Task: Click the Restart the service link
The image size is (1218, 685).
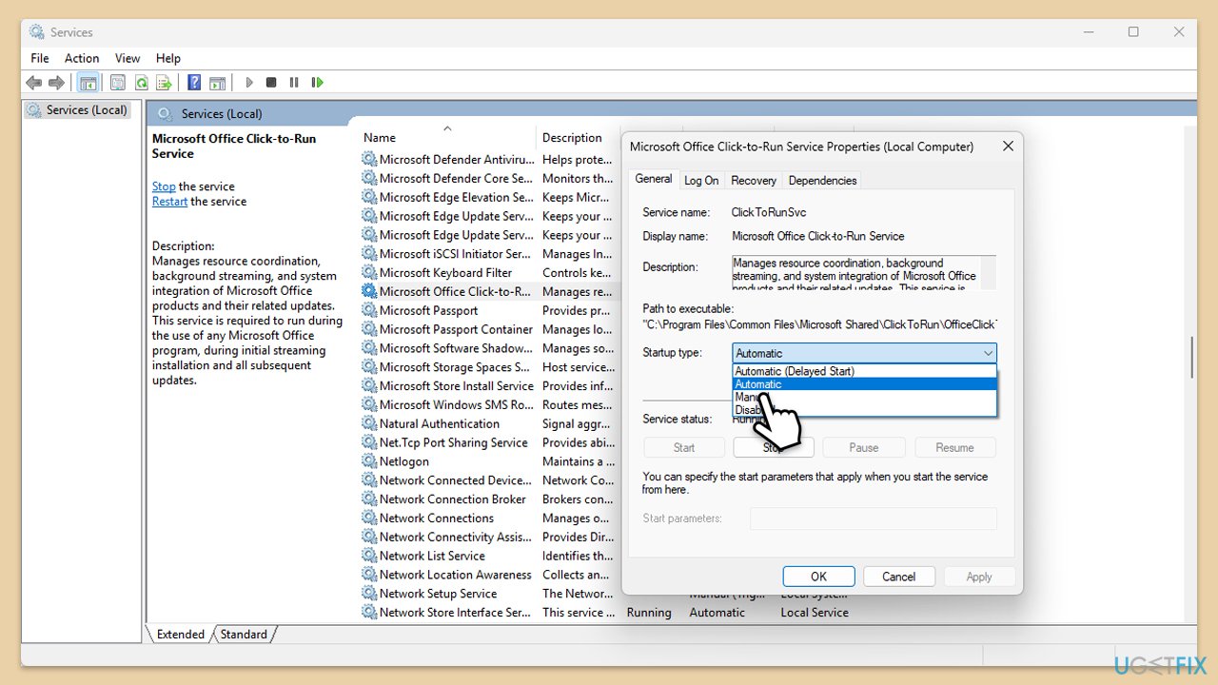Action: click(x=169, y=202)
